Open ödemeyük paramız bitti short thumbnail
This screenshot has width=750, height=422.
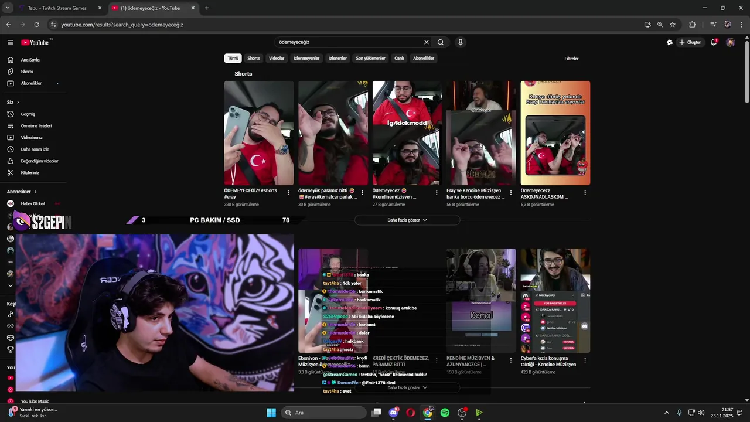333,133
